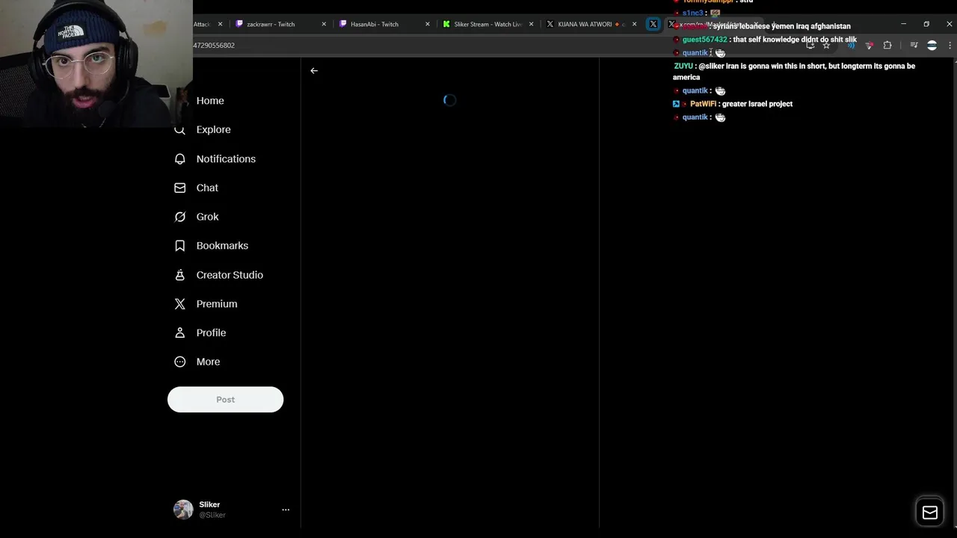
Task: Open the Sliker account avatar
Action: click(183, 510)
